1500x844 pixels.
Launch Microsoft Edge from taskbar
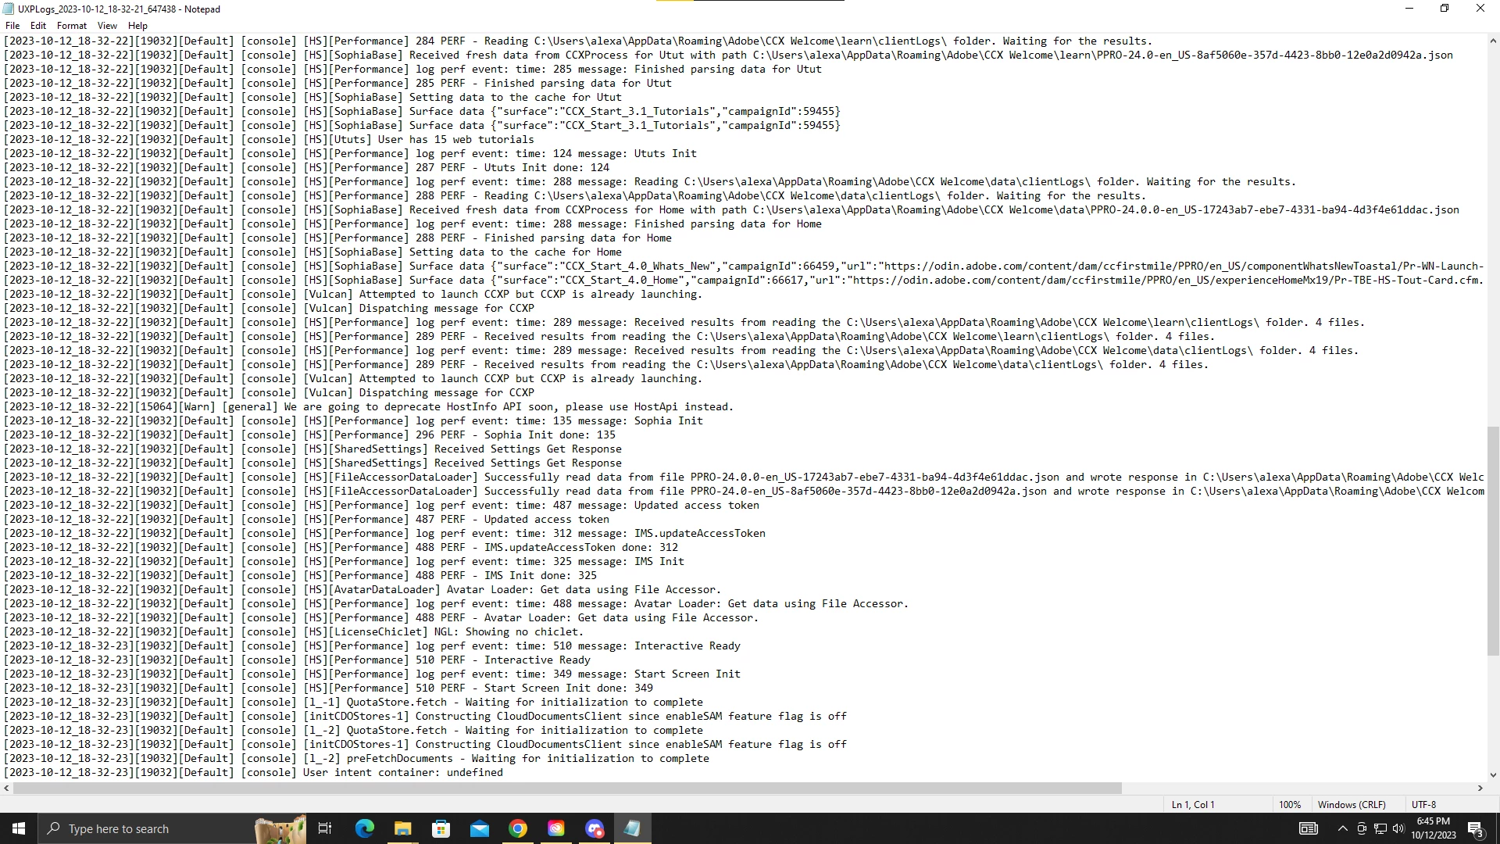click(x=364, y=828)
